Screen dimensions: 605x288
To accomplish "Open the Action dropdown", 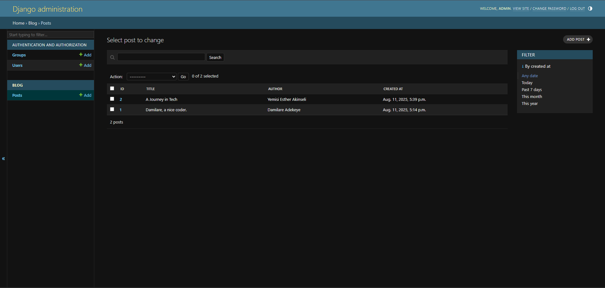I will click(x=151, y=77).
